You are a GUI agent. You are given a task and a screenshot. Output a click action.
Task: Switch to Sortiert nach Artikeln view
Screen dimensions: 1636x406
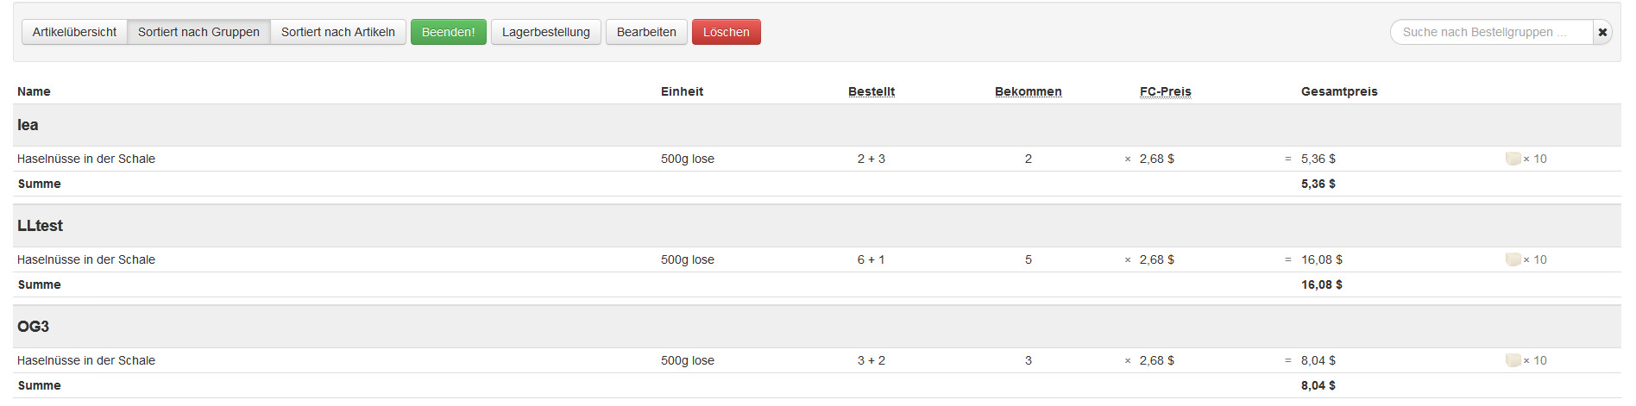point(337,32)
